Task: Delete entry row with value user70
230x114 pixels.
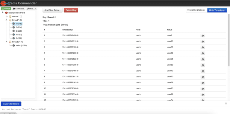Action: (203, 77)
